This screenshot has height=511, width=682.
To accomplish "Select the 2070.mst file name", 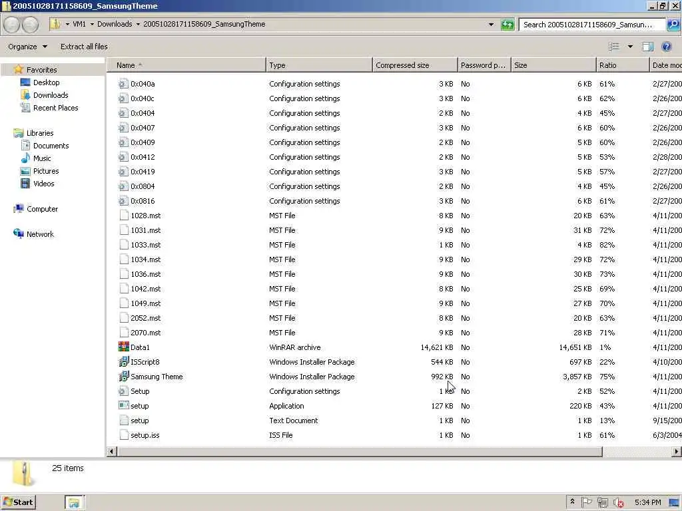I will tap(146, 333).
